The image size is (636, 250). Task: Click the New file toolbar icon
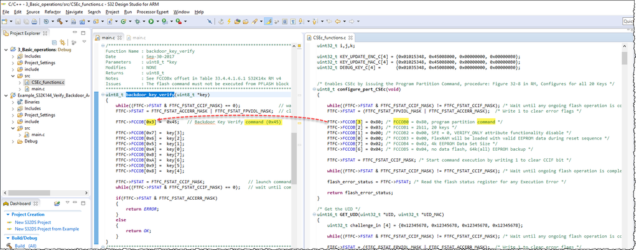(x=4, y=21)
